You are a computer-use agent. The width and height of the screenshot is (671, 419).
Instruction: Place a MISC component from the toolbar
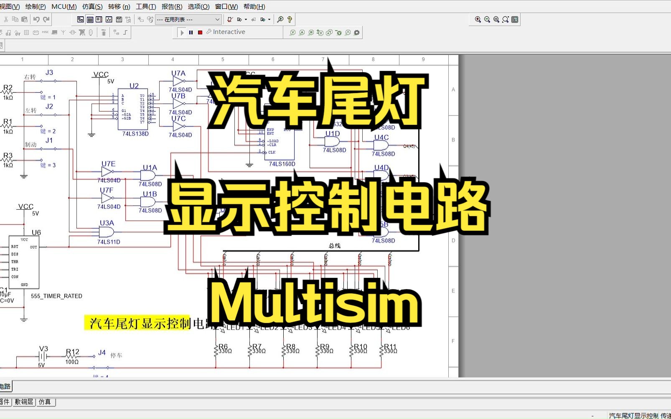click(45, 32)
